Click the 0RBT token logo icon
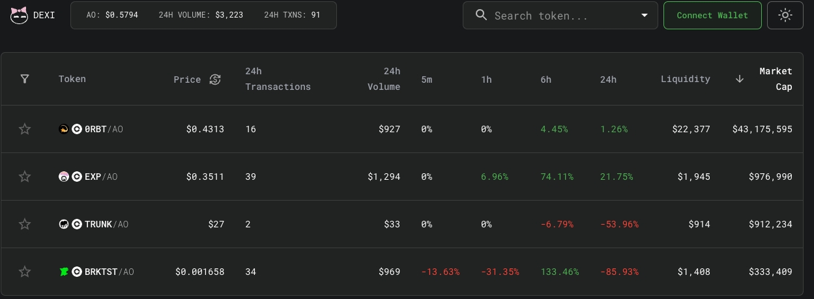The width and height of the screenshot is (814, 299). [x=64, y=129]
